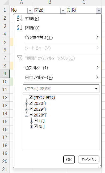Toggle filter dropdown for 期限 column
The height and width of the screenshot is (173, 105).
[99, 11]
